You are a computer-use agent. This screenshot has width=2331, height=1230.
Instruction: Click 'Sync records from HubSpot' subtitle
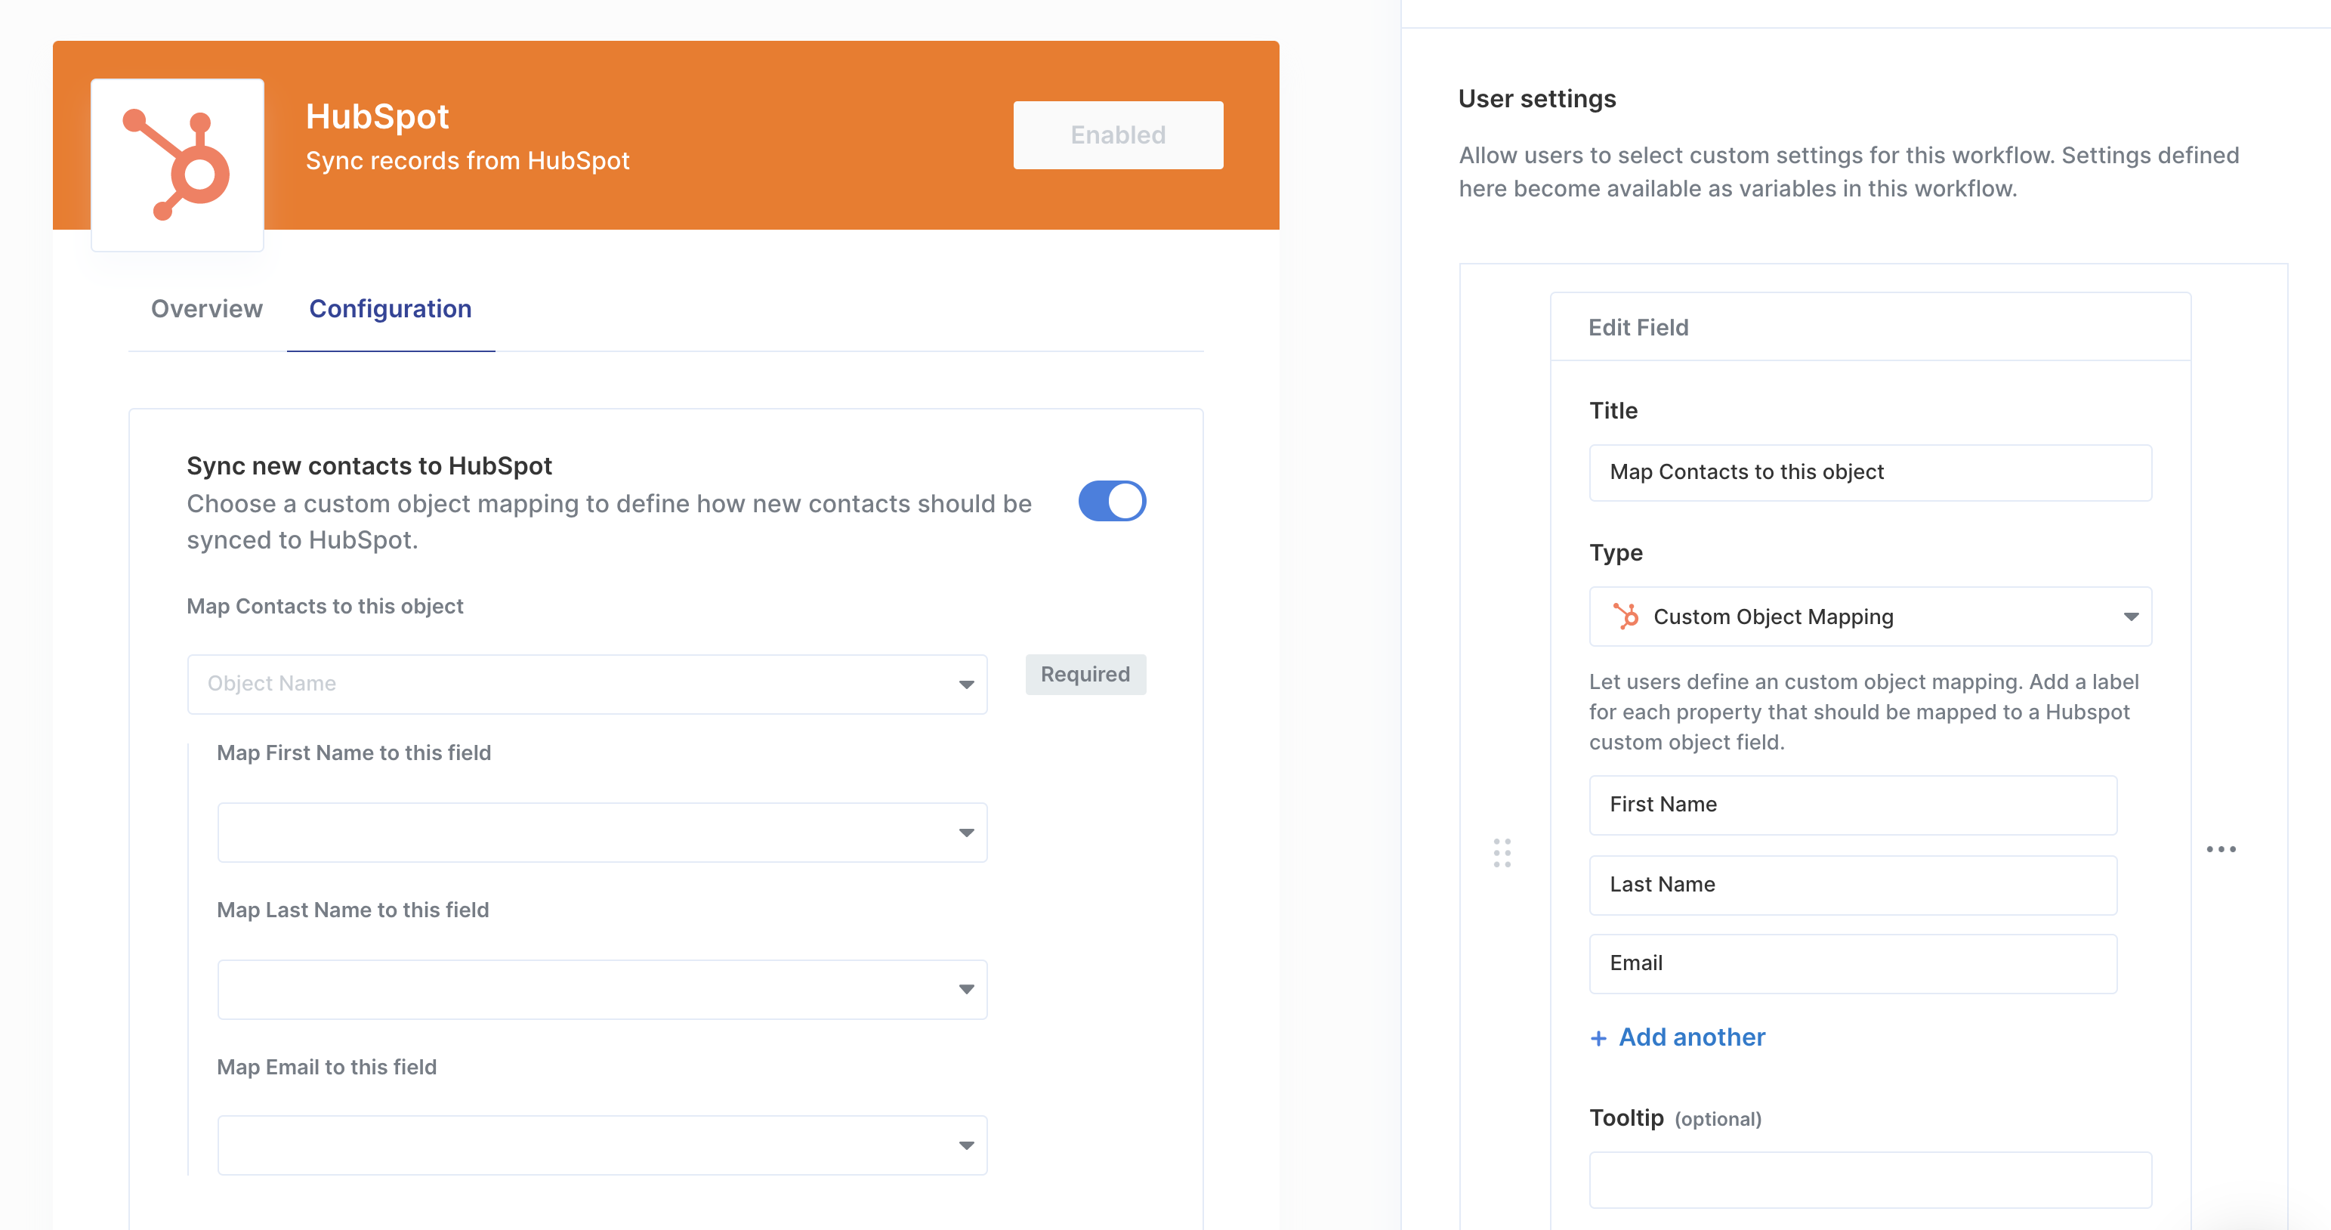(467, 161)
